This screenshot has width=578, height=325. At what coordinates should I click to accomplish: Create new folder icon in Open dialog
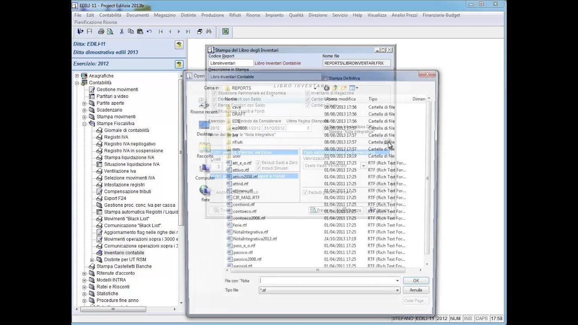[344, 88]
